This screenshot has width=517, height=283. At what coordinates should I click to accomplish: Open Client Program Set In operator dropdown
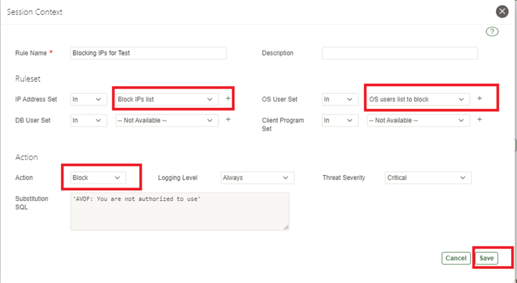pos(340,121)
